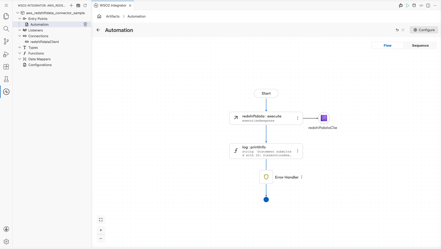This screenshot has width=441, height=249.
Task: Open the redshiftdata execute node options menu
Action: tap(298, 118)
